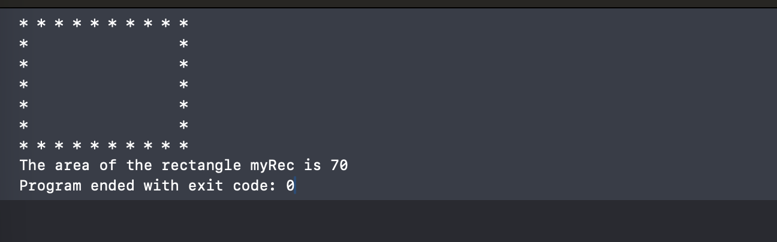This screenshot has height=242, width=777.
Task: Click the word "exit" in the last line
Action: pyautogui.click(x=206, y=186)
